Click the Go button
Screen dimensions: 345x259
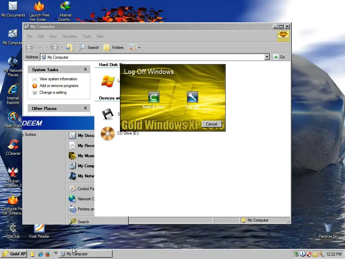(x=279, y=57)
